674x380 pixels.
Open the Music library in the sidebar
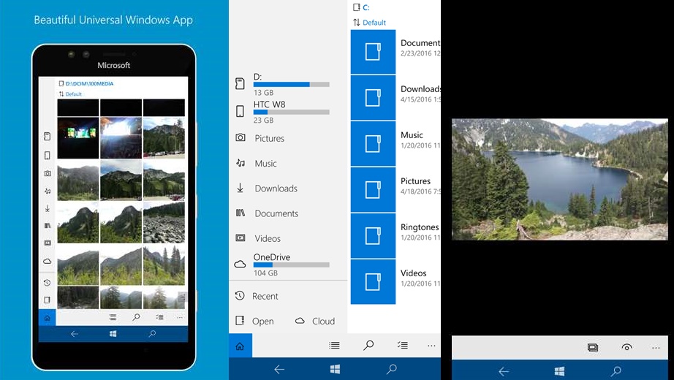[x=265, y=164]
